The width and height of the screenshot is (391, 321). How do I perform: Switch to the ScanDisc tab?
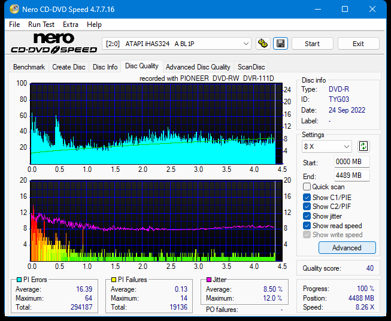[251, 67]
